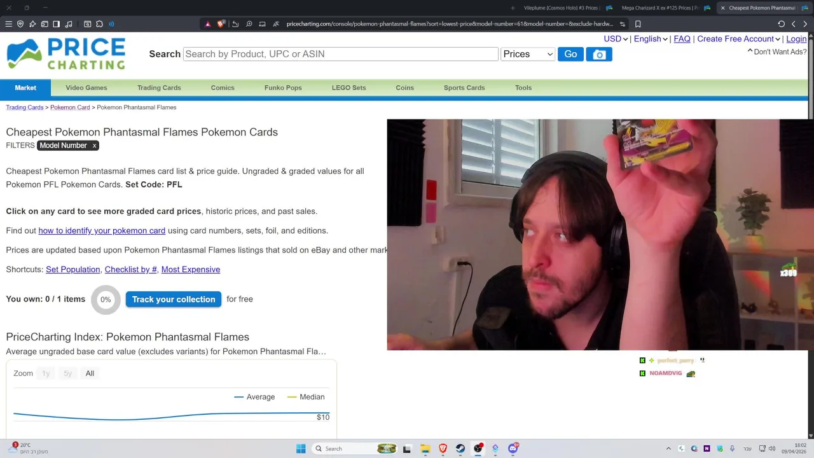
Task: Open the weather widget in taskbar
Action: point(29,448)
